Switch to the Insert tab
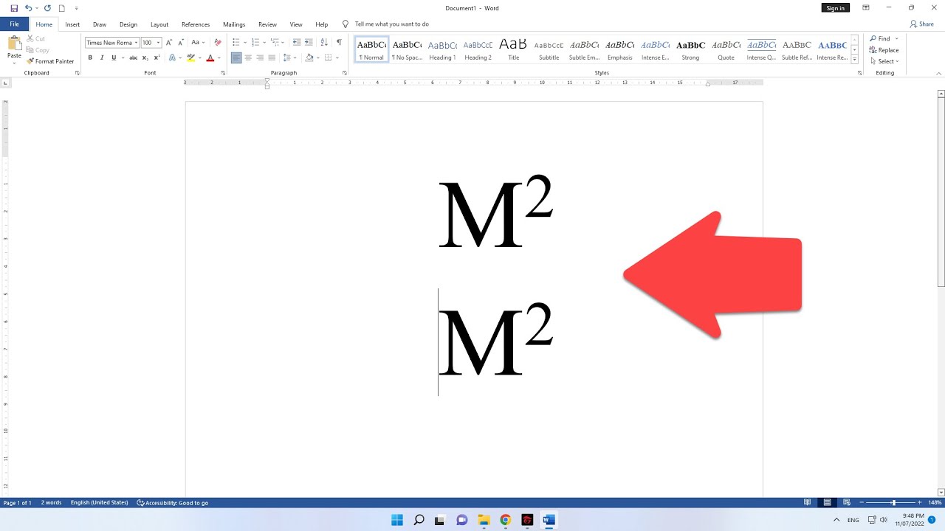The image size is (945, 531). click(x=72, y=24)
